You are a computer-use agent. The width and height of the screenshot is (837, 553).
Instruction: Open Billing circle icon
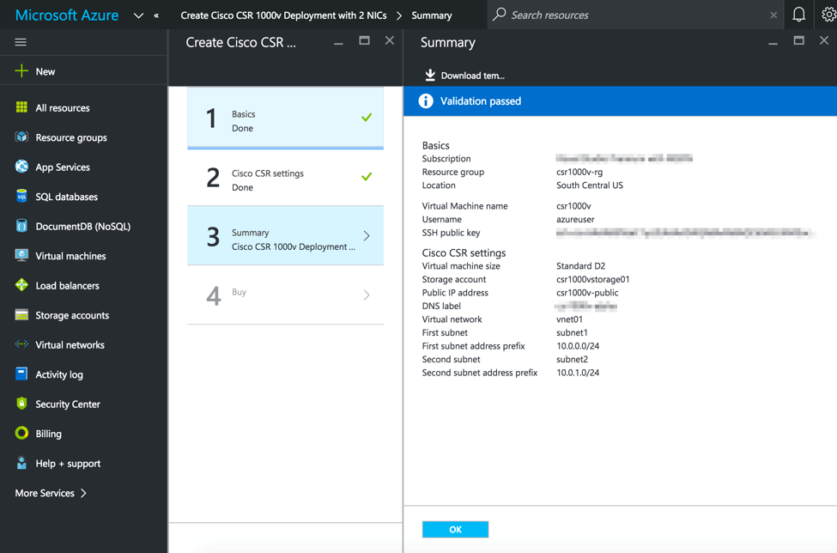pyautogui.click(x=21, y=434)
